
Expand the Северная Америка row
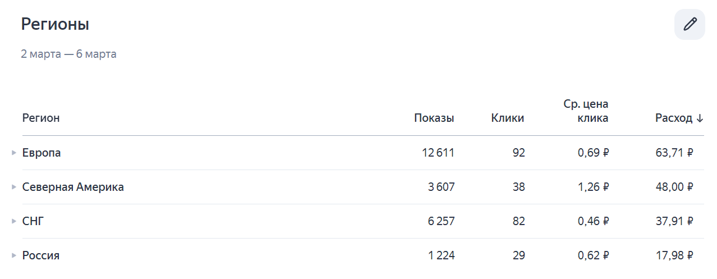pyautogui.click(x=14, y=187)
